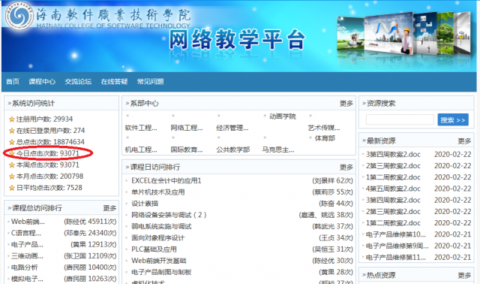The height and width of the screenshot is (284, 480).
Task: Open 三维动画 in total visit ranking
Action: click(x=27, y=256)
